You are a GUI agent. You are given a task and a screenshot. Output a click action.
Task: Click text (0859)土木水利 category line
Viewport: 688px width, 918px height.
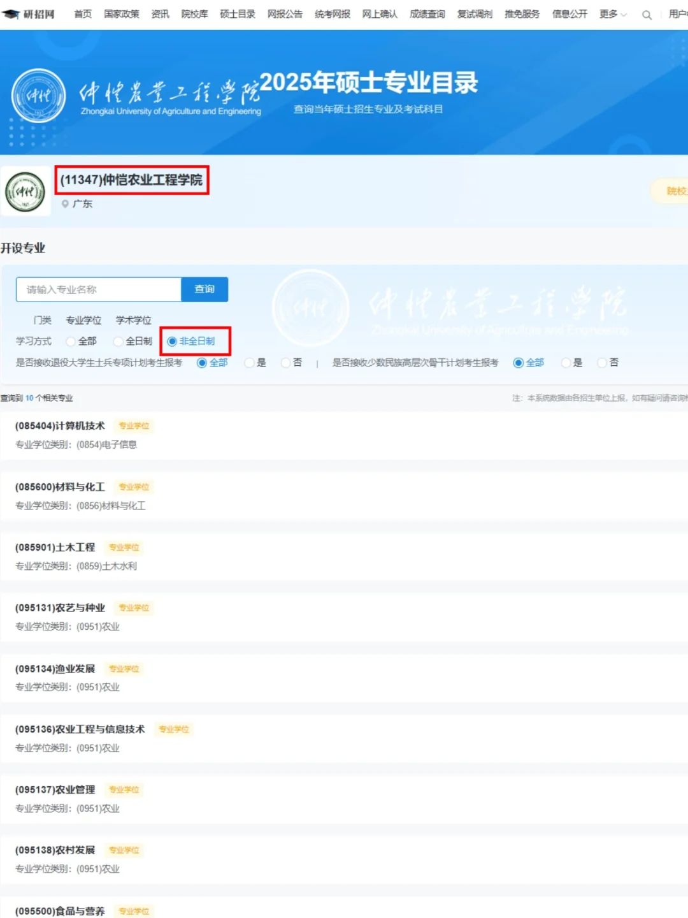point(106,566)
